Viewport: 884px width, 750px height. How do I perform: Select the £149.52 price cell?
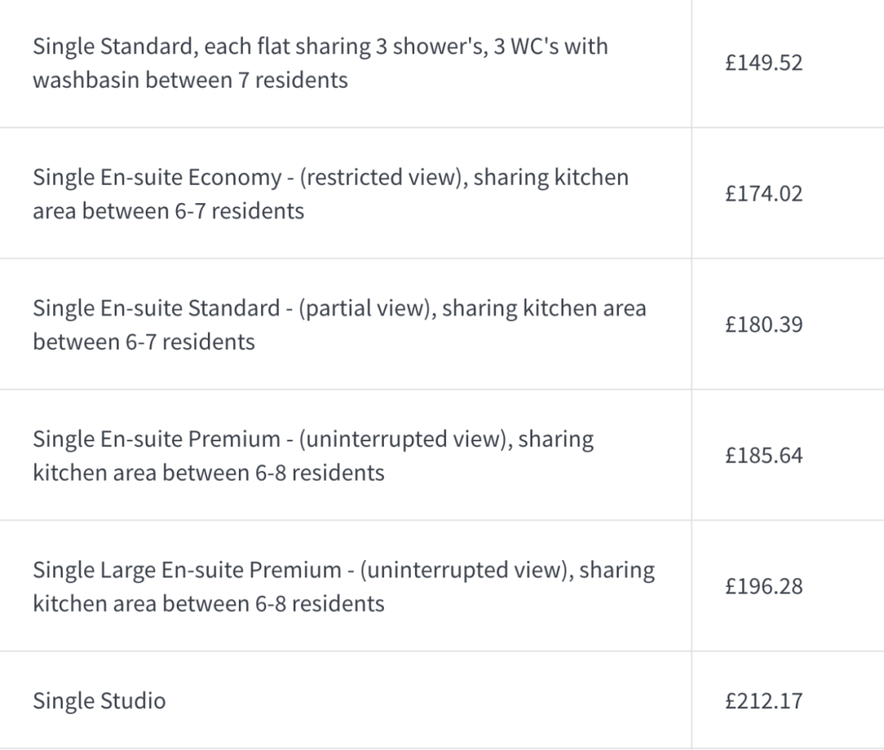click(x=764, y=63)
